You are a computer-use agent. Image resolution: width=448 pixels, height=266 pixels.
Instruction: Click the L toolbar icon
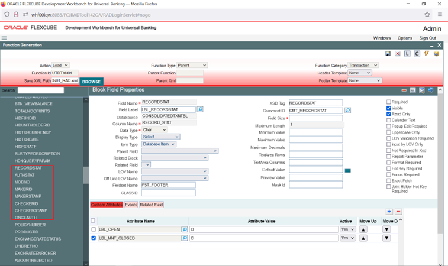click(x=407, y=54)
